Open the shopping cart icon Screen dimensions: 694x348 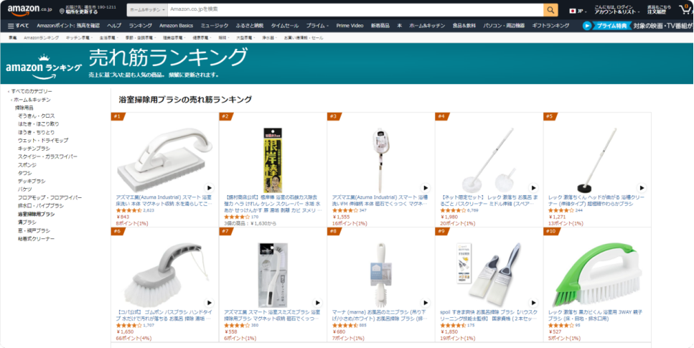tap(685, 10)
